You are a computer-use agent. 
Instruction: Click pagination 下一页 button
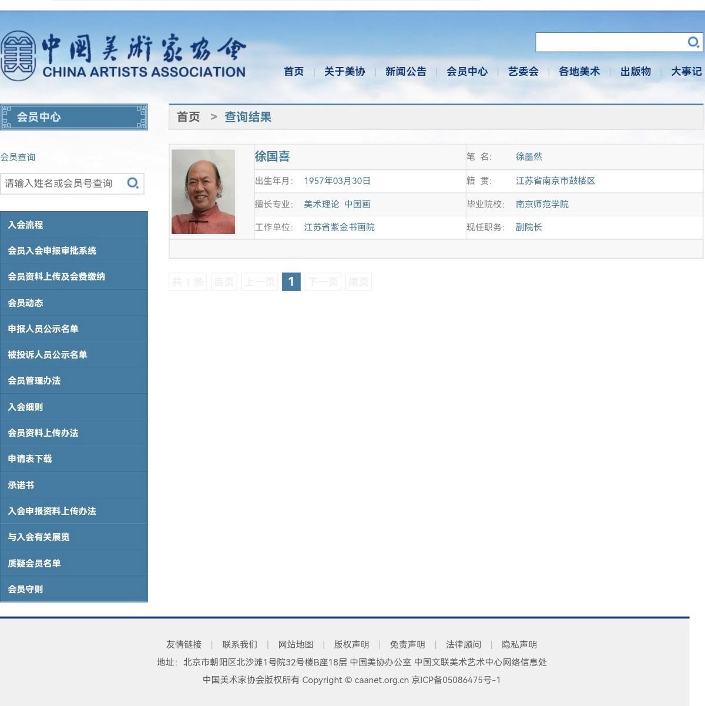tap(323, 282)
